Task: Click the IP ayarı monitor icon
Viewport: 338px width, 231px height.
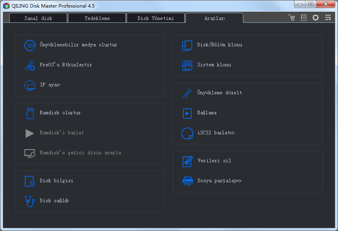Action: click(30, 86)
